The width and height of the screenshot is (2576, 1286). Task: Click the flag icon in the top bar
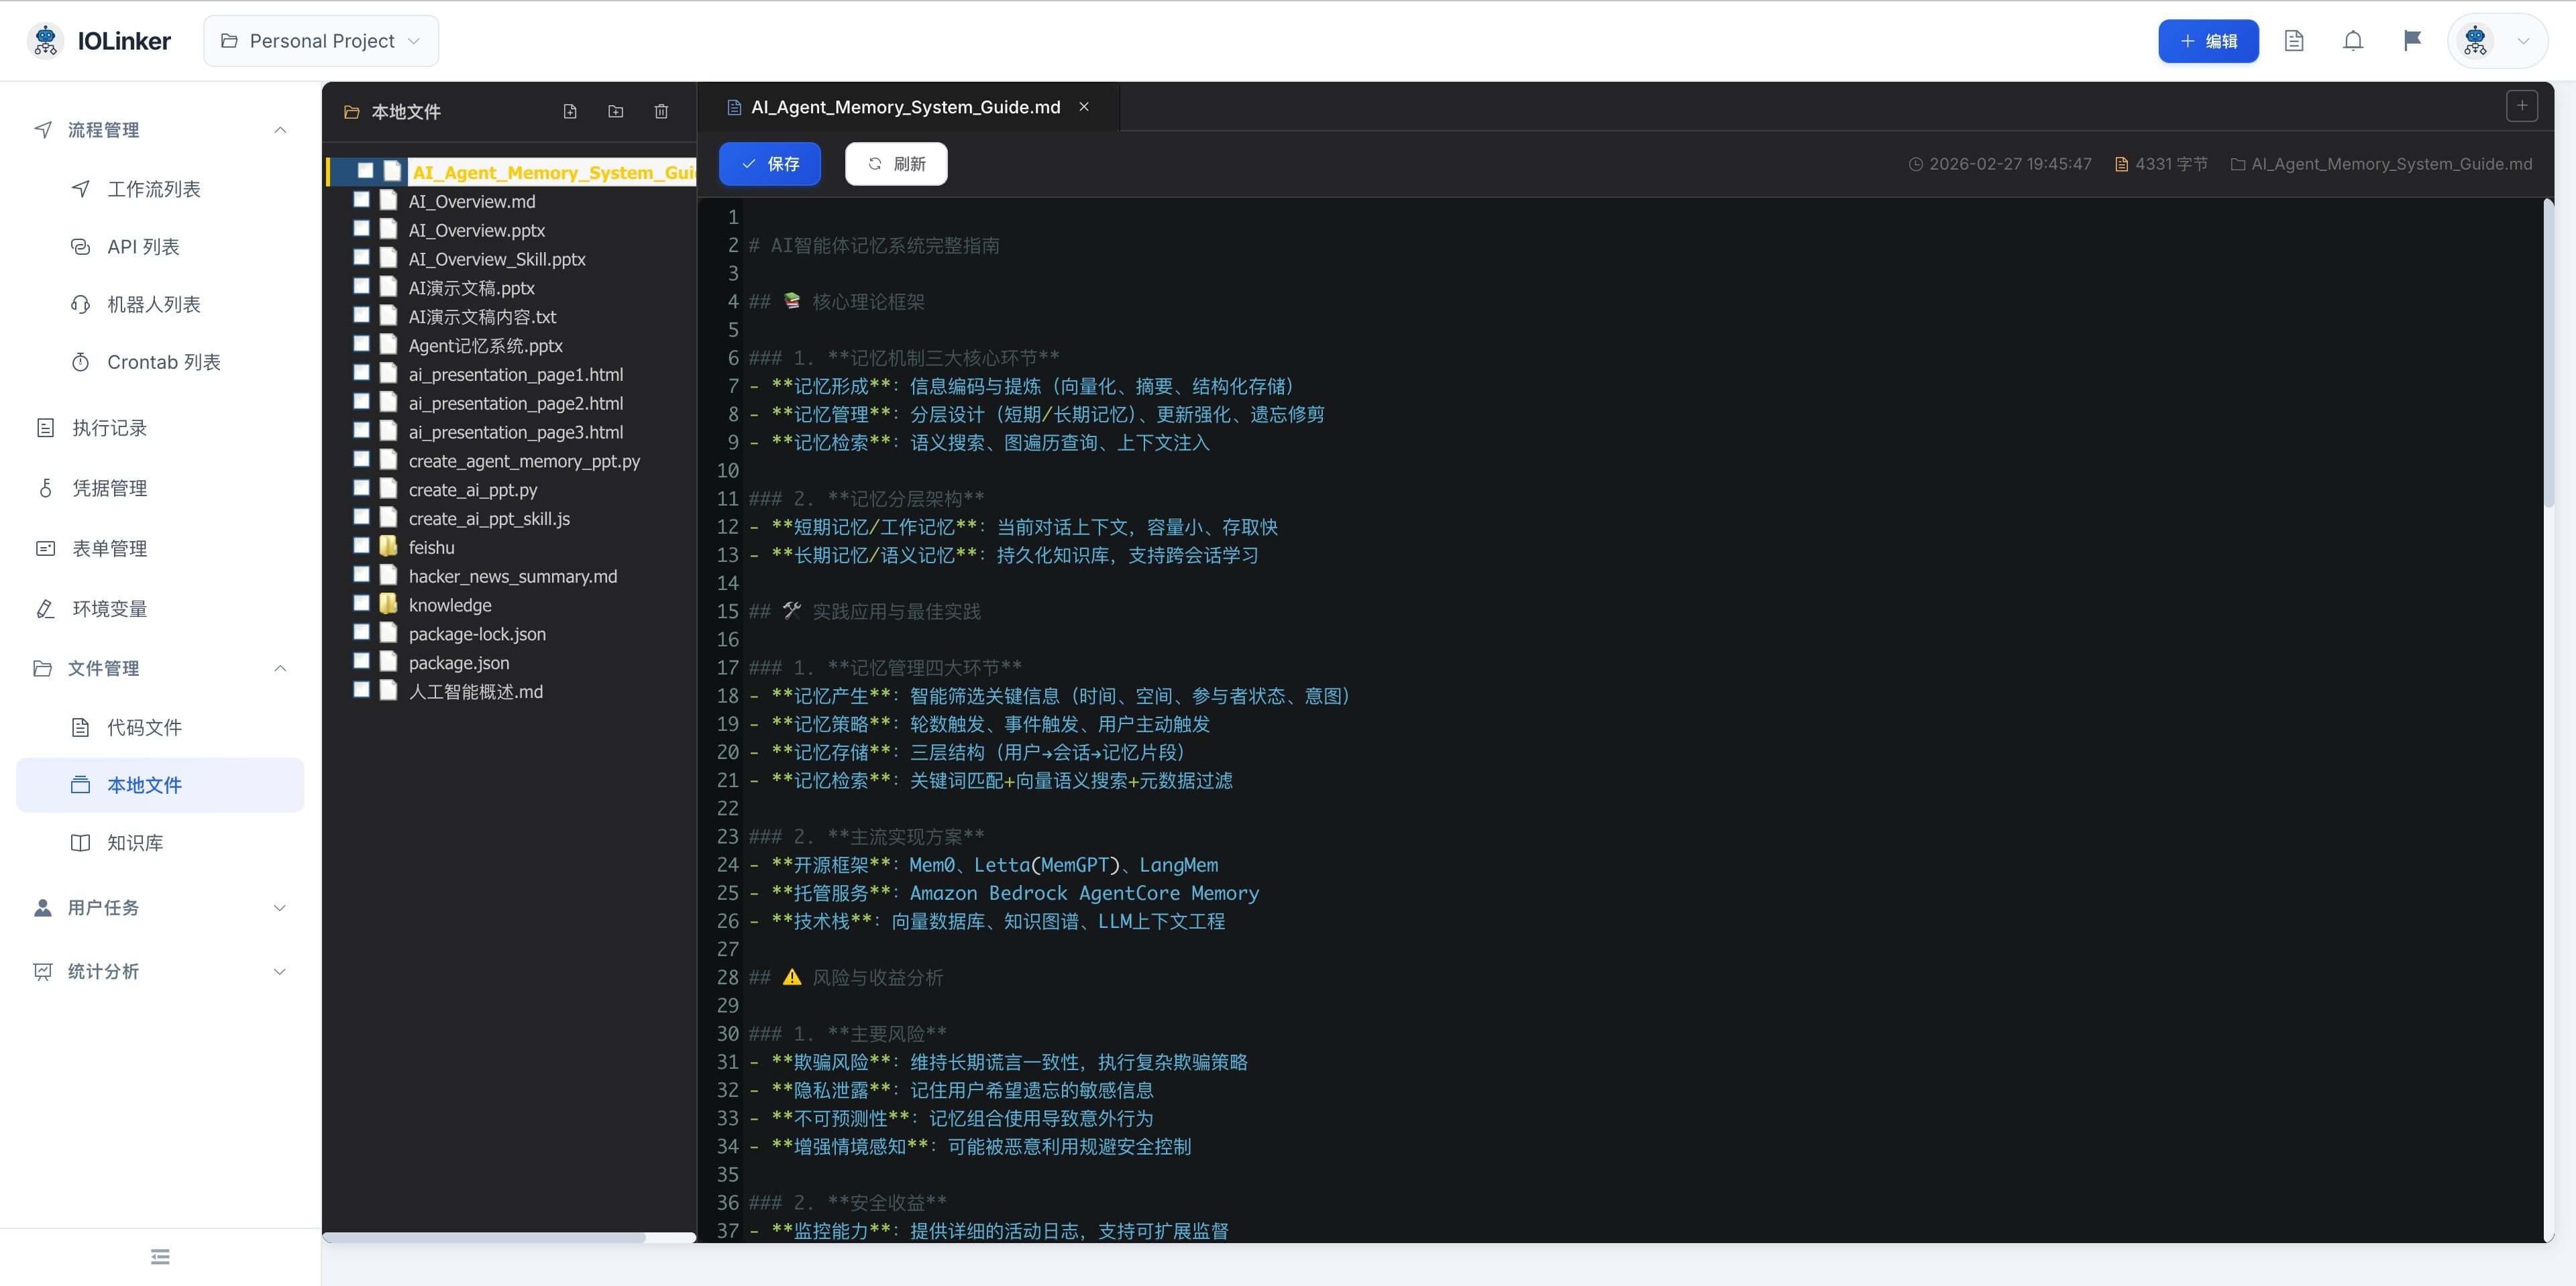pyautogui.click(x=2412, y=40)
